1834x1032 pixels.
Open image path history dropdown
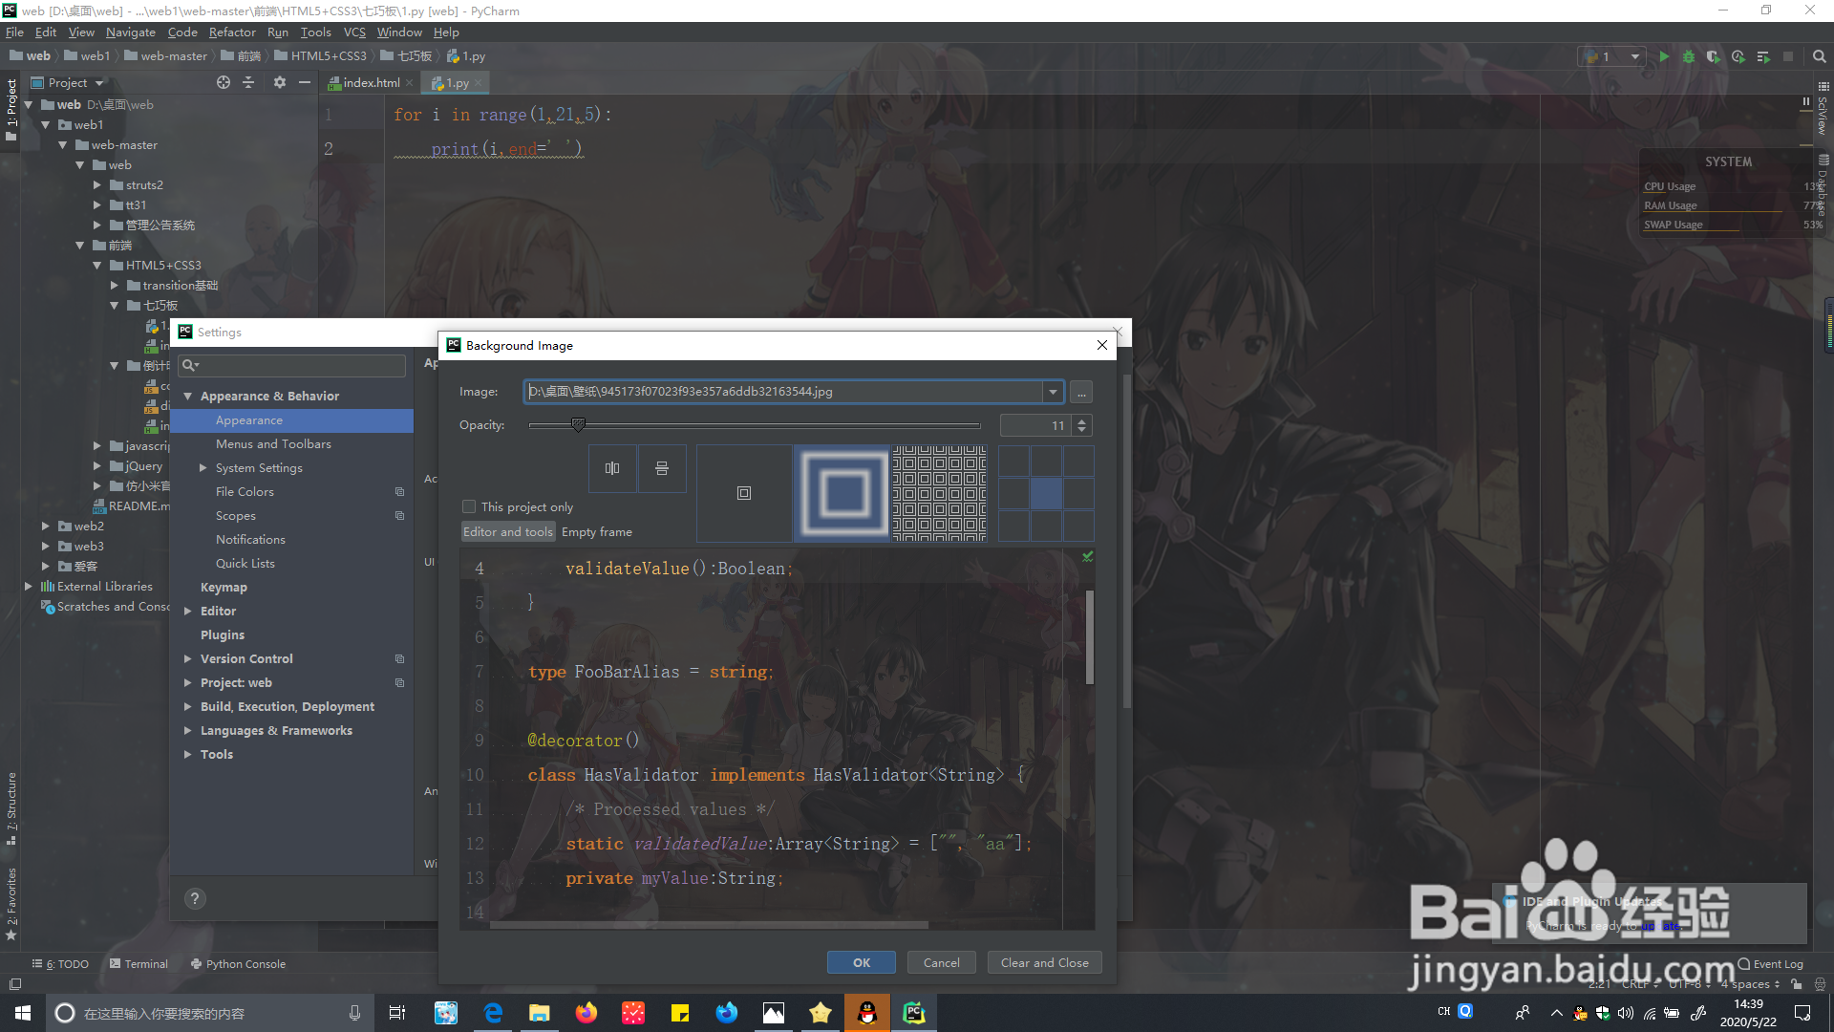pyautogui.click(x=1053, y=392)
